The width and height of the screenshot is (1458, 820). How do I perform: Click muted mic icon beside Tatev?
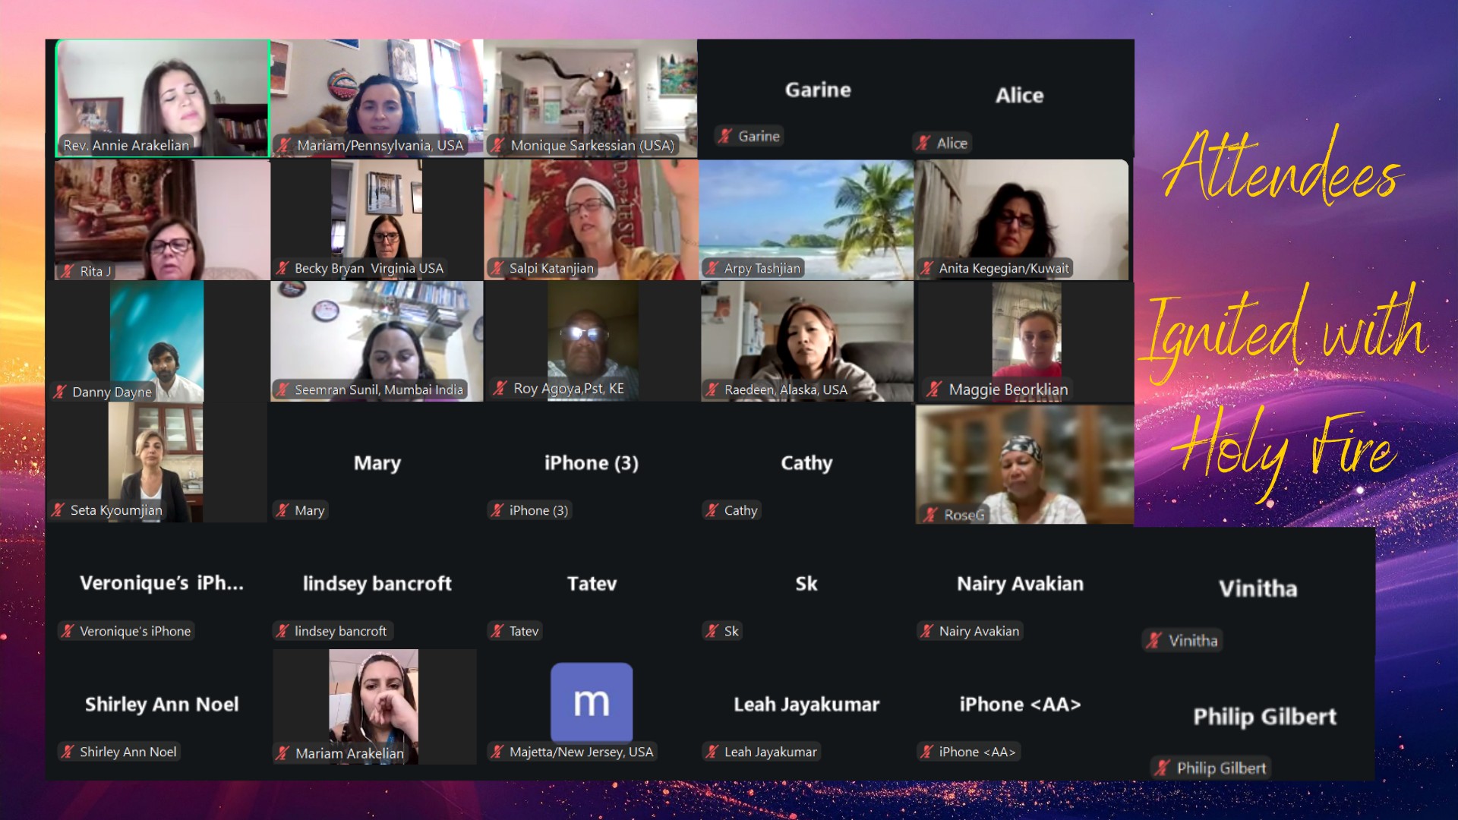pos(497,631)
